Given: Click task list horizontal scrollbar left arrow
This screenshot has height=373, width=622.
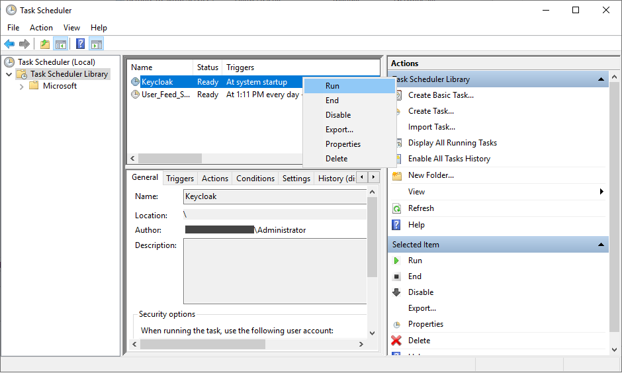Looking at the screenshot, I should click(x=132, y=159).
